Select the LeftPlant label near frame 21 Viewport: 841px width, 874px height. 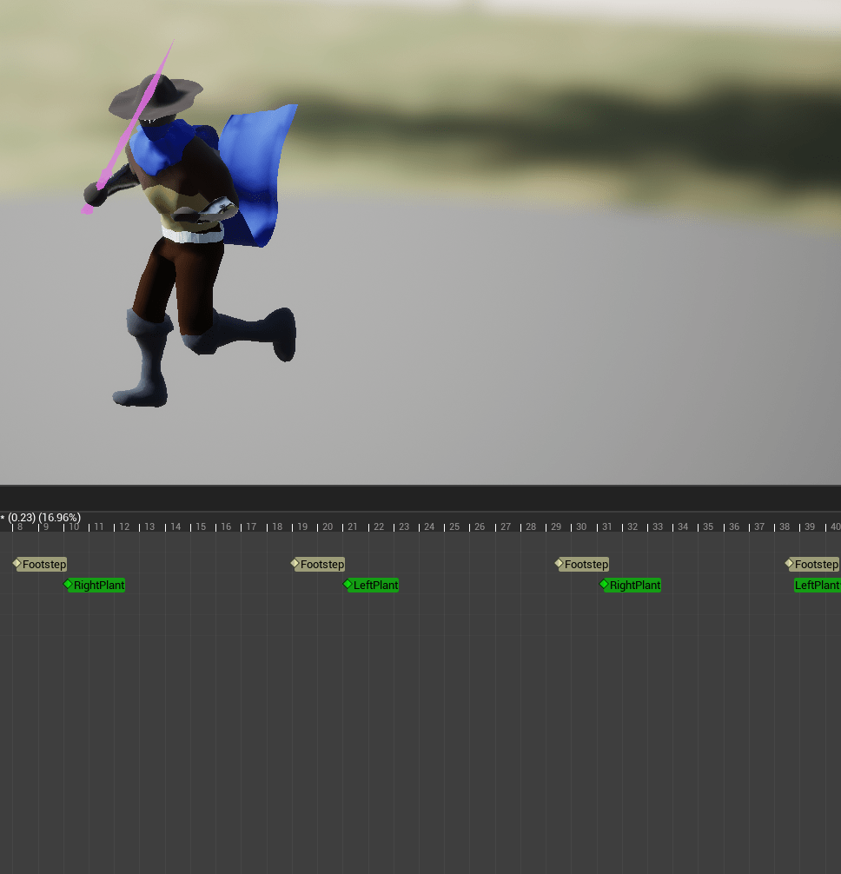click(x=376, y=586)
